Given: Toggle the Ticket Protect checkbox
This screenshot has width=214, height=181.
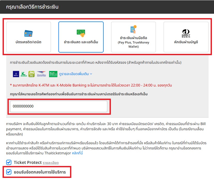Looking at the screenshot, I should (x=9, y=162).
